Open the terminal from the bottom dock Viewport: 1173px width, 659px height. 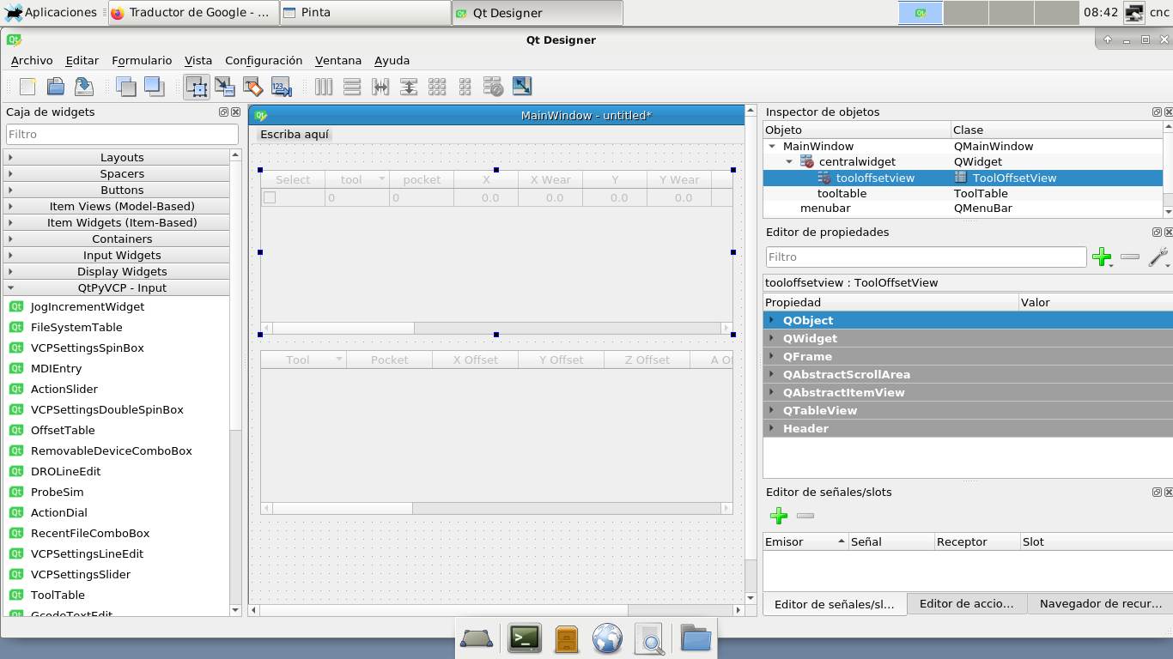[x=525, y=638]
